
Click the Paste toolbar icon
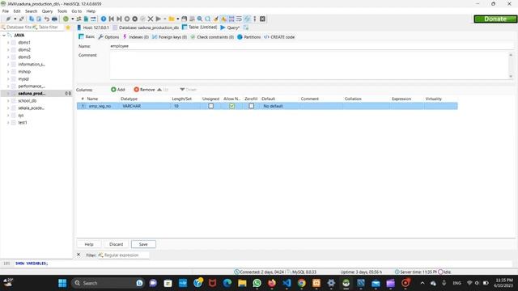point(39,19)
